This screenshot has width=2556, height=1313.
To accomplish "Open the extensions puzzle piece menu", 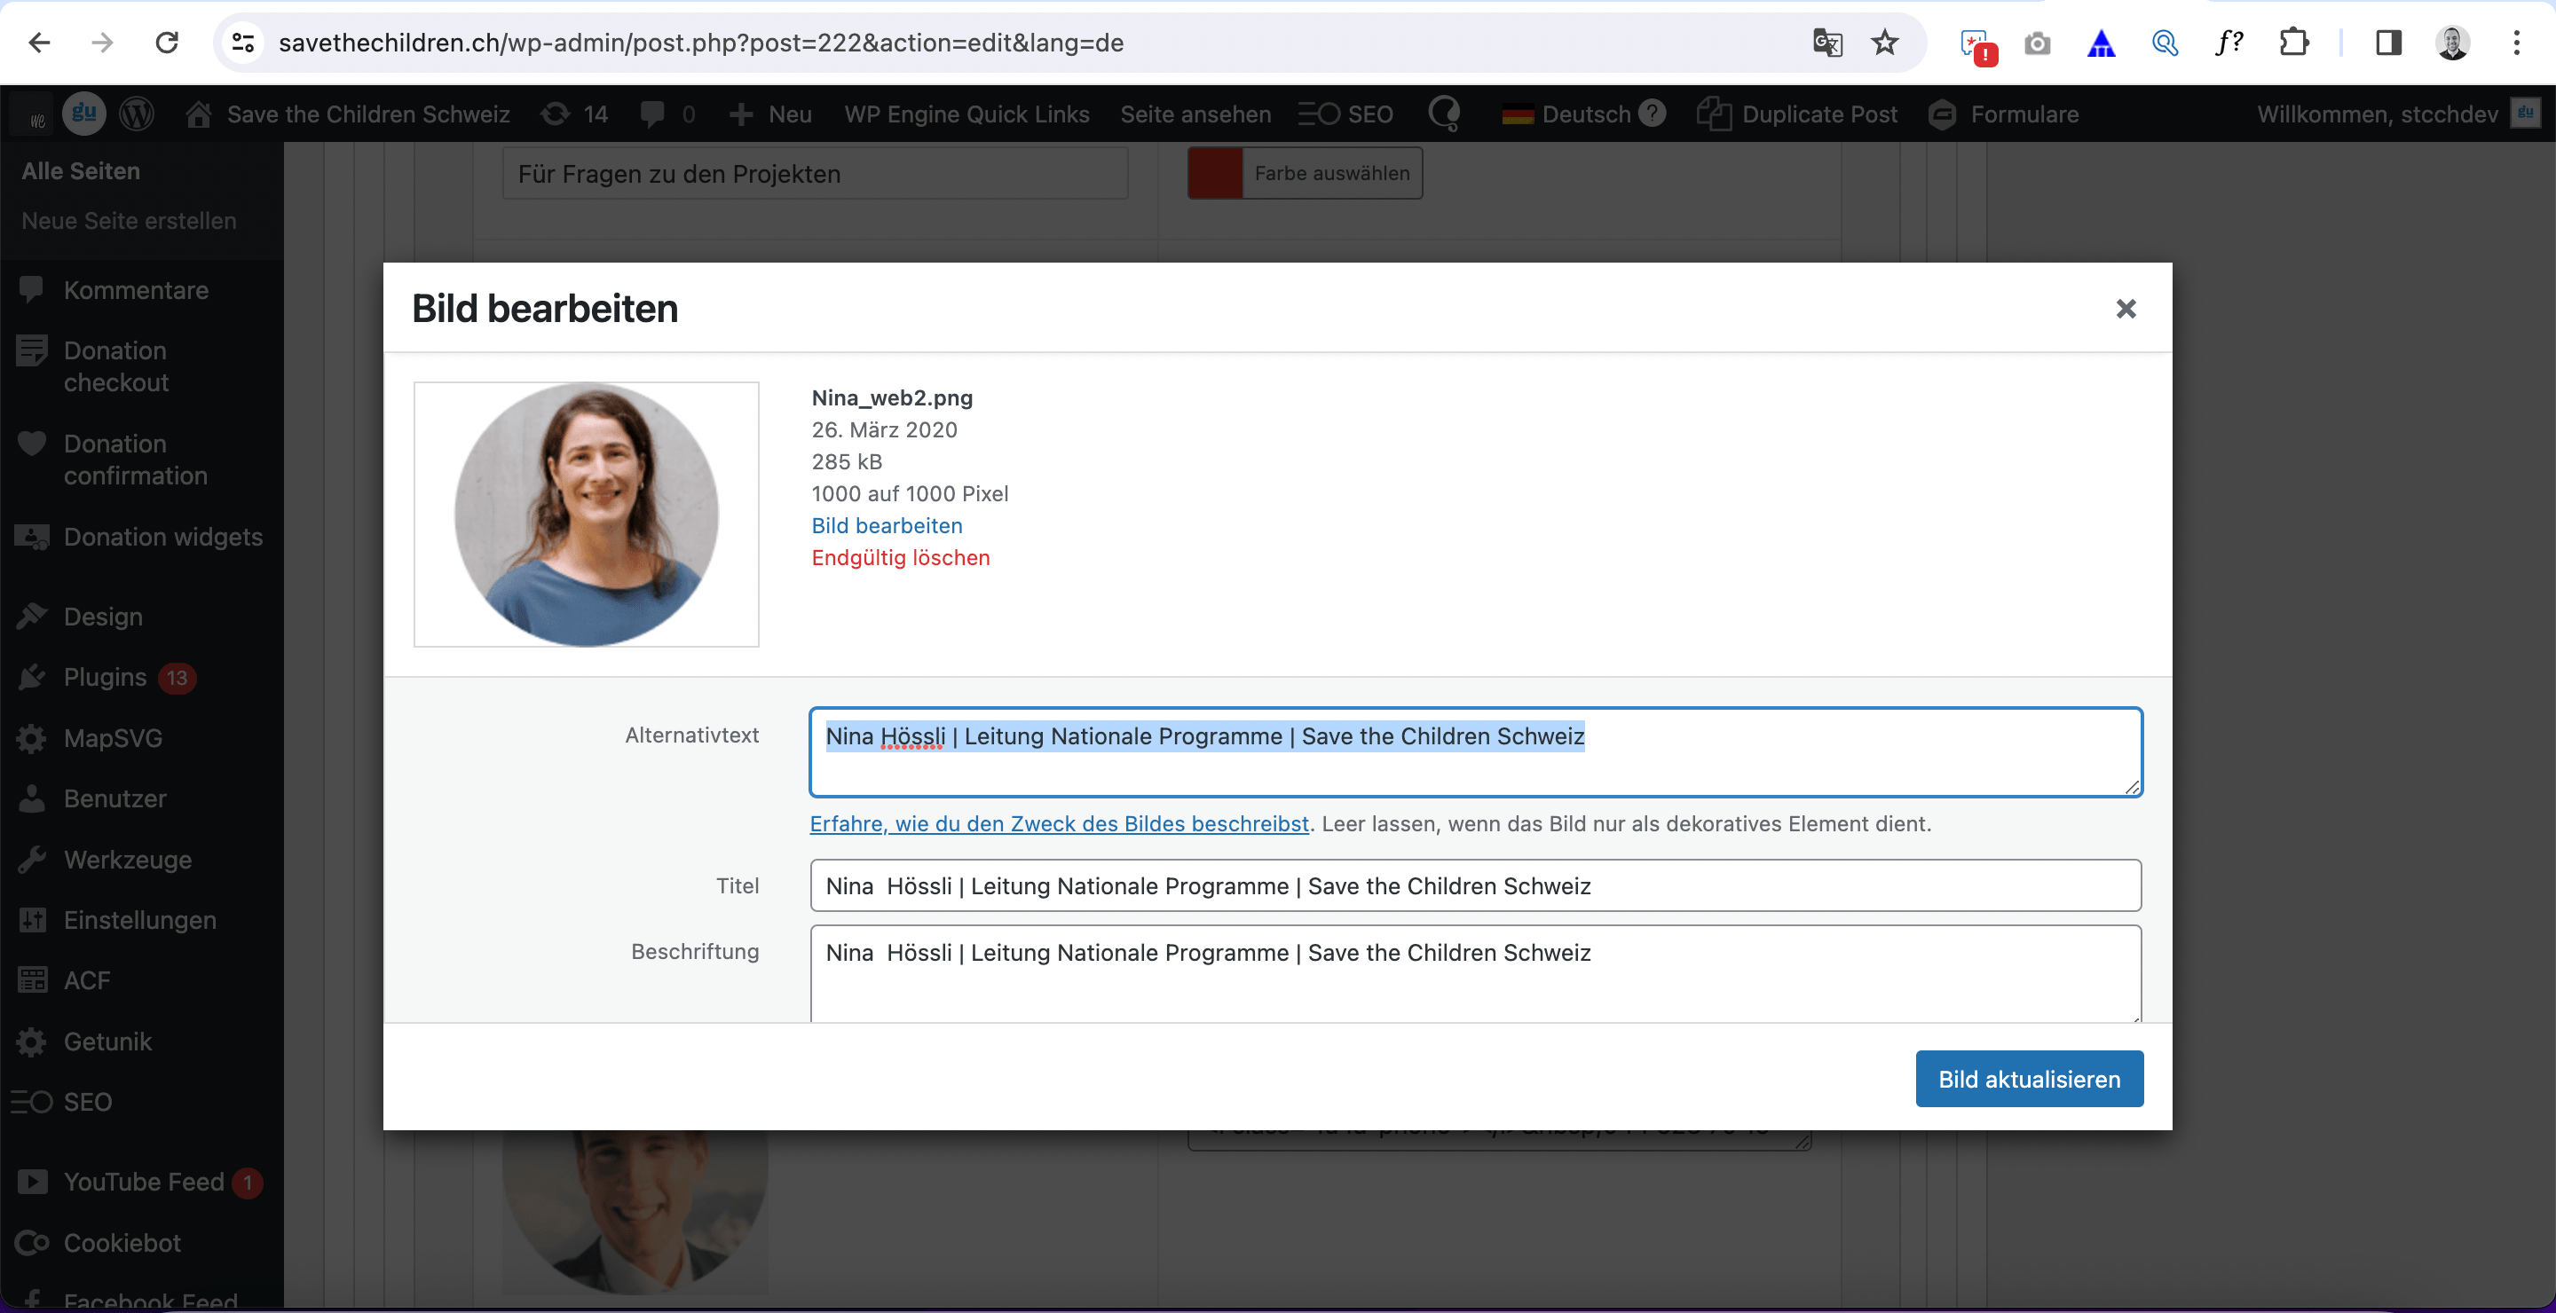I will point(2293,43).
